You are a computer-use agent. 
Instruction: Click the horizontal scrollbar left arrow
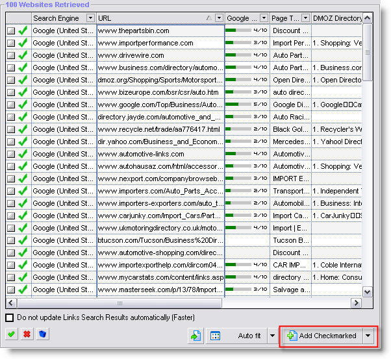(x=11, y=303)
